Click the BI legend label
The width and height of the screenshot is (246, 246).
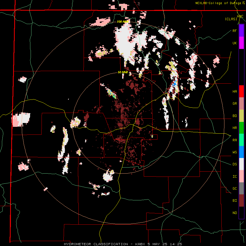tap(235, 201)
